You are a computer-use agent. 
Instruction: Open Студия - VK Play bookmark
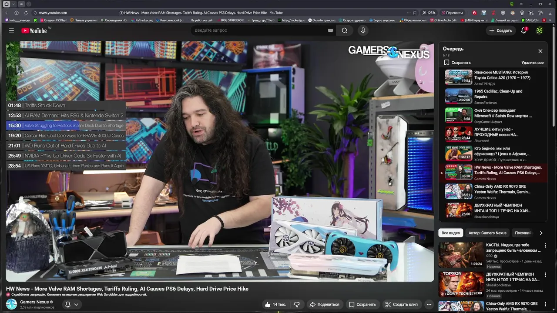(x=53, y=20)
